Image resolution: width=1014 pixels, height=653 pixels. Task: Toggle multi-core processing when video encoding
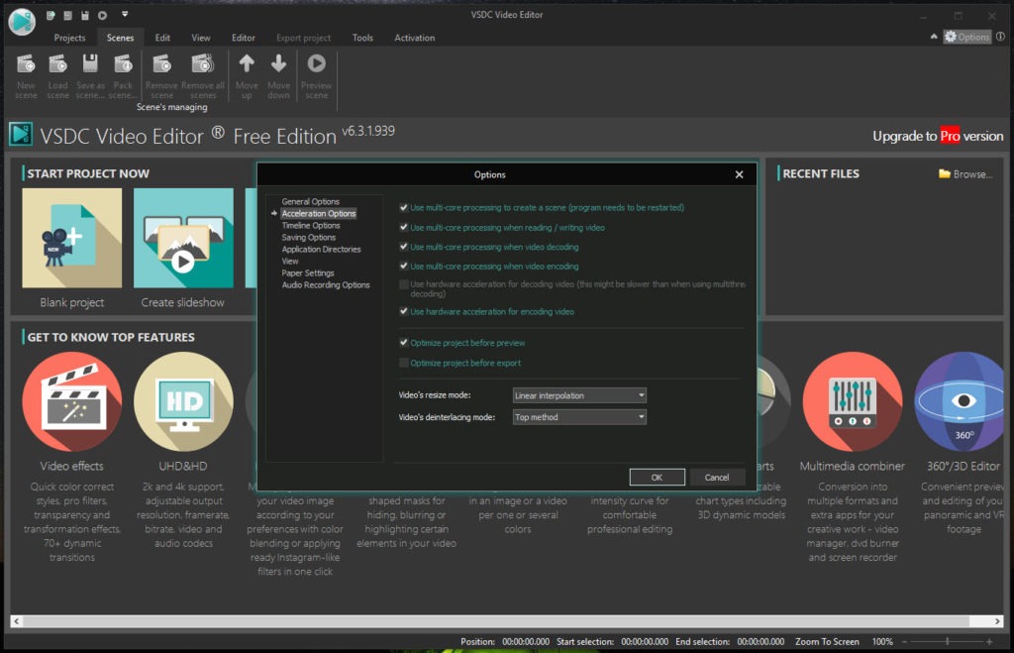pyautogui.click(x=404, y=266)
